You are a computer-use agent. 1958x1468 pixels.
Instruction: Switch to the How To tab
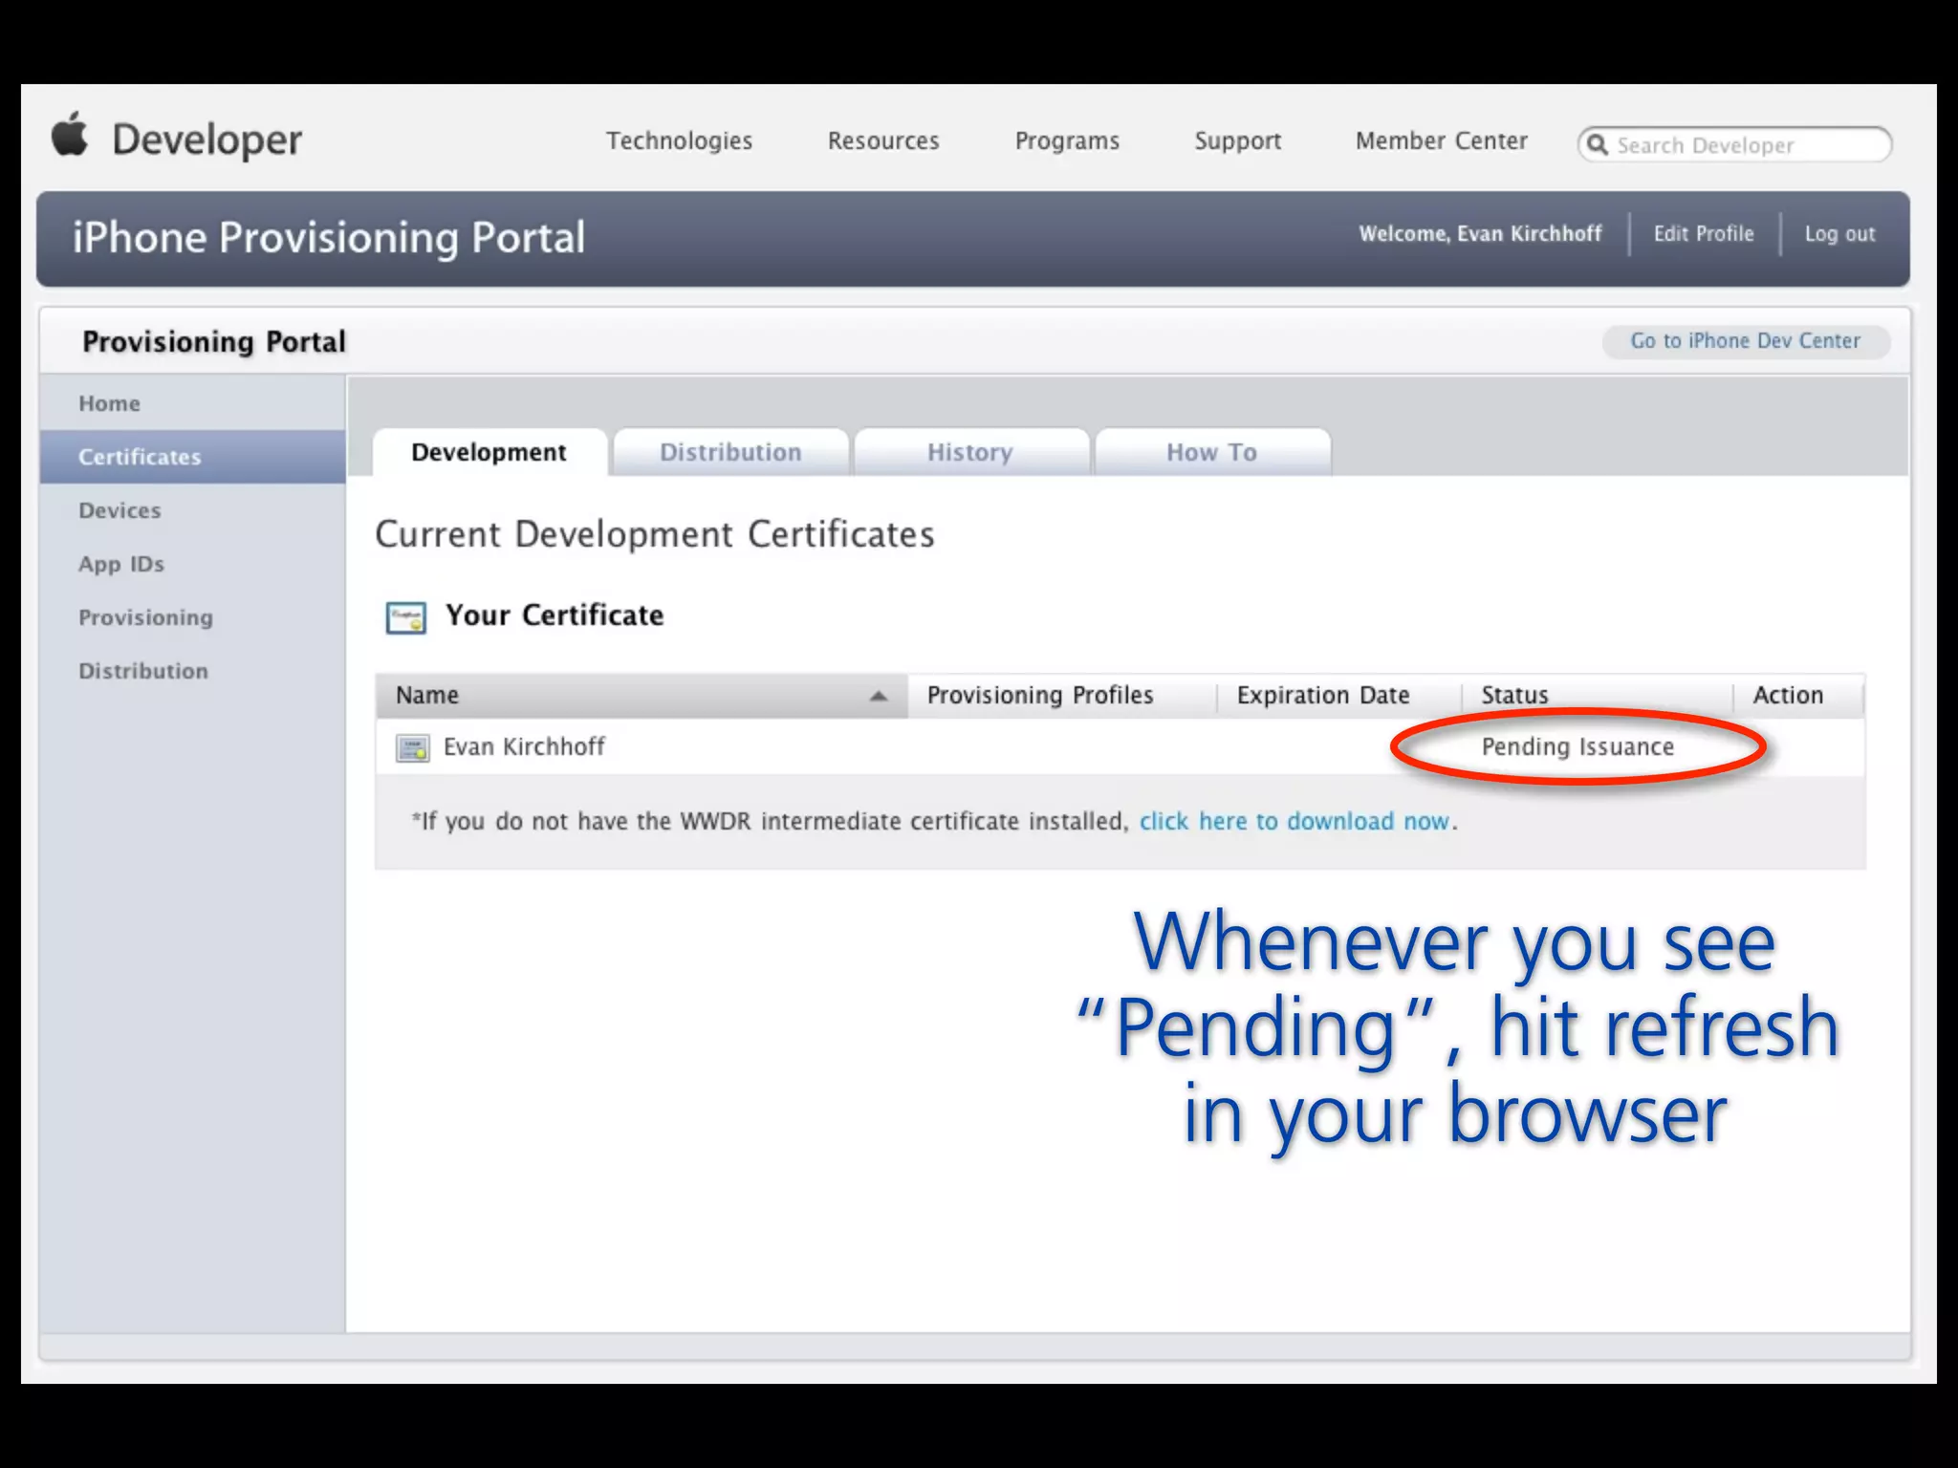tap(1211, 452)
